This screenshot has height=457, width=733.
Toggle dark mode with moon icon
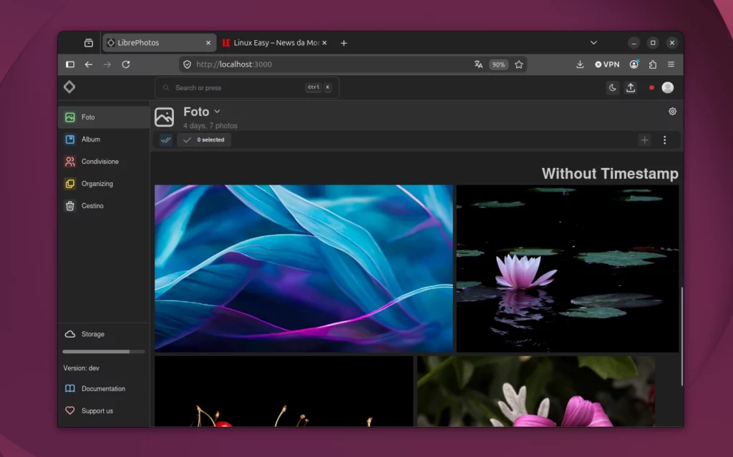(x=613, y=88)
